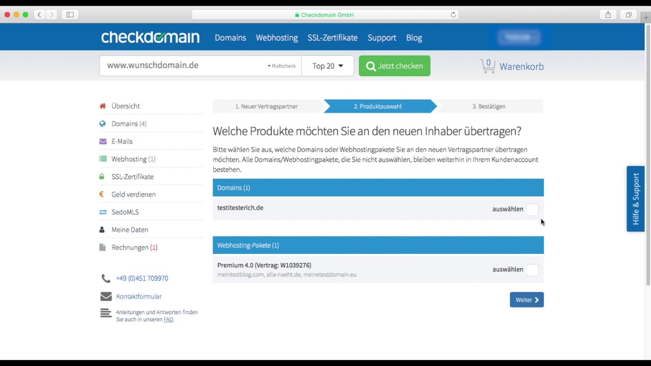Viewport: 651px width, 366px height.
Task: Click the euro icon beside Geld verdienen
Action: (x=102, y=194)
